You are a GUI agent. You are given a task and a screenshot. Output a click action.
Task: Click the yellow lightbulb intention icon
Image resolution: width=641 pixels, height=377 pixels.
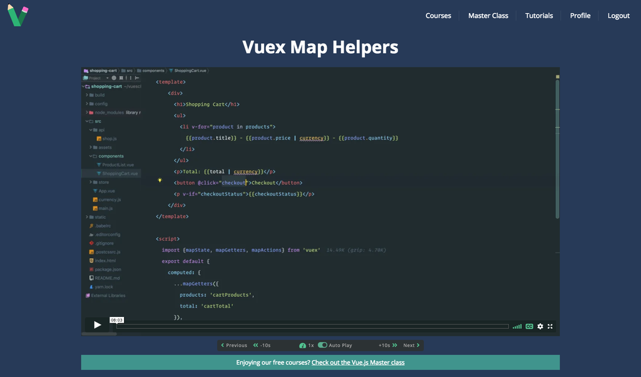(x=160, y=179)
